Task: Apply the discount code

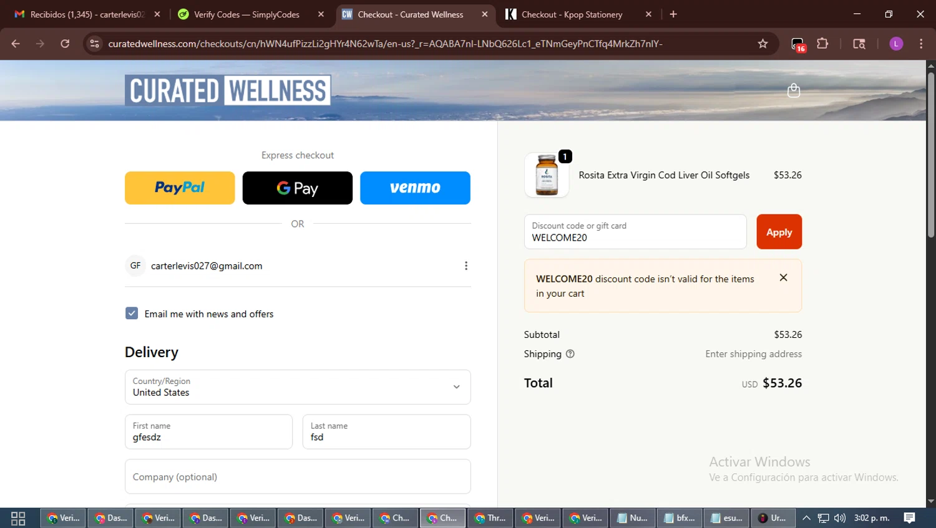Action: (x=779, y=232)
